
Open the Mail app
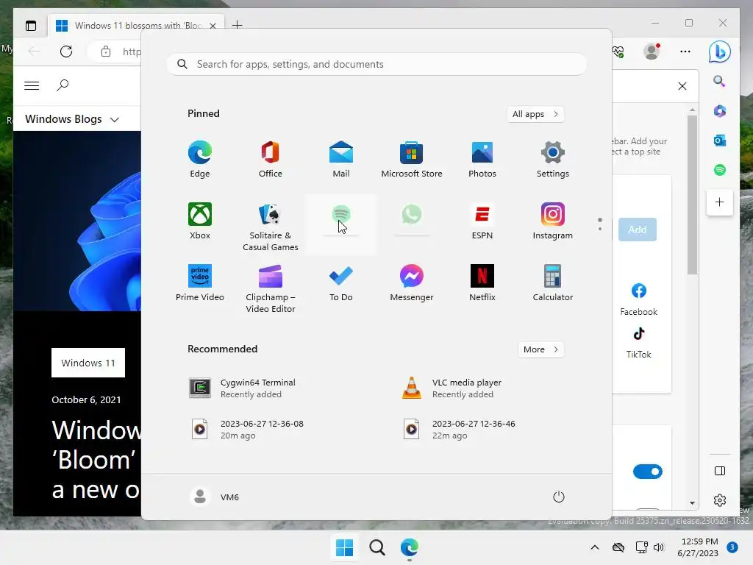pos(341,160)
